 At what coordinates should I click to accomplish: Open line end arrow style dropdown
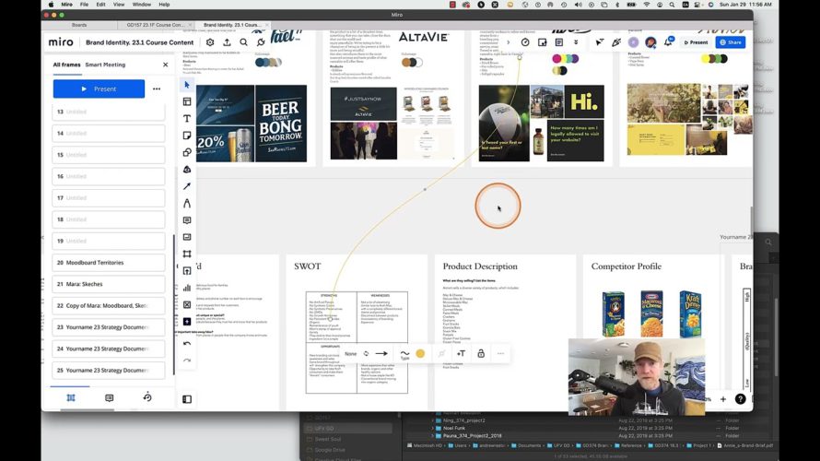(381, 354)
